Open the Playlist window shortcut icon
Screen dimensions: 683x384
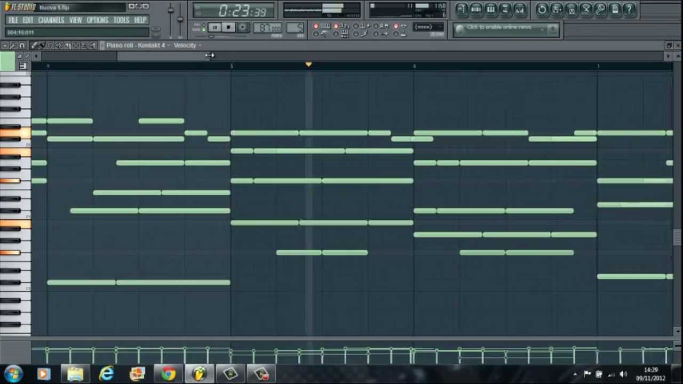click(x=462, y=9)
